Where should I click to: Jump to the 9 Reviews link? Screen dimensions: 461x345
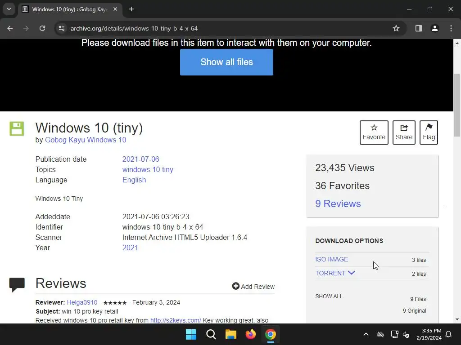coord(338,203)
